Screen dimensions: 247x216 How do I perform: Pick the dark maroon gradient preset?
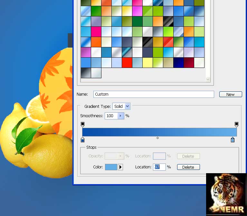point(189,63)
